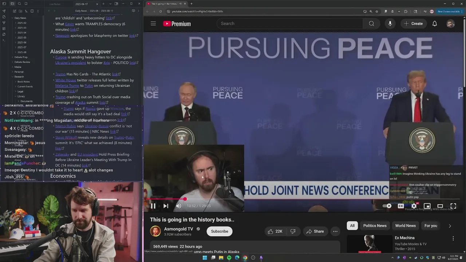
Task: Open YouTube notifications bell
Action: point(435,24)
